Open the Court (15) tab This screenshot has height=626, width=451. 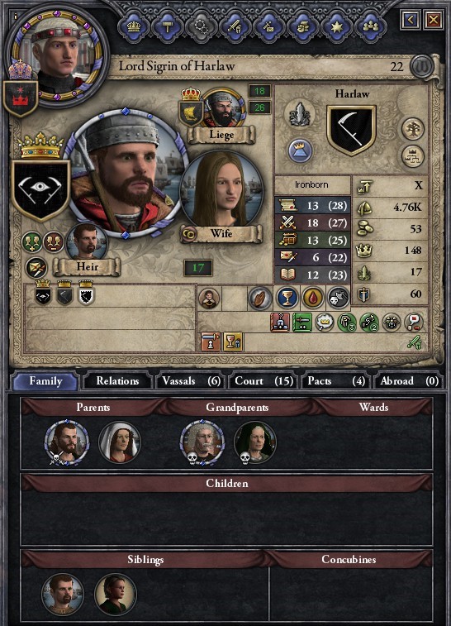click(263, 381)
